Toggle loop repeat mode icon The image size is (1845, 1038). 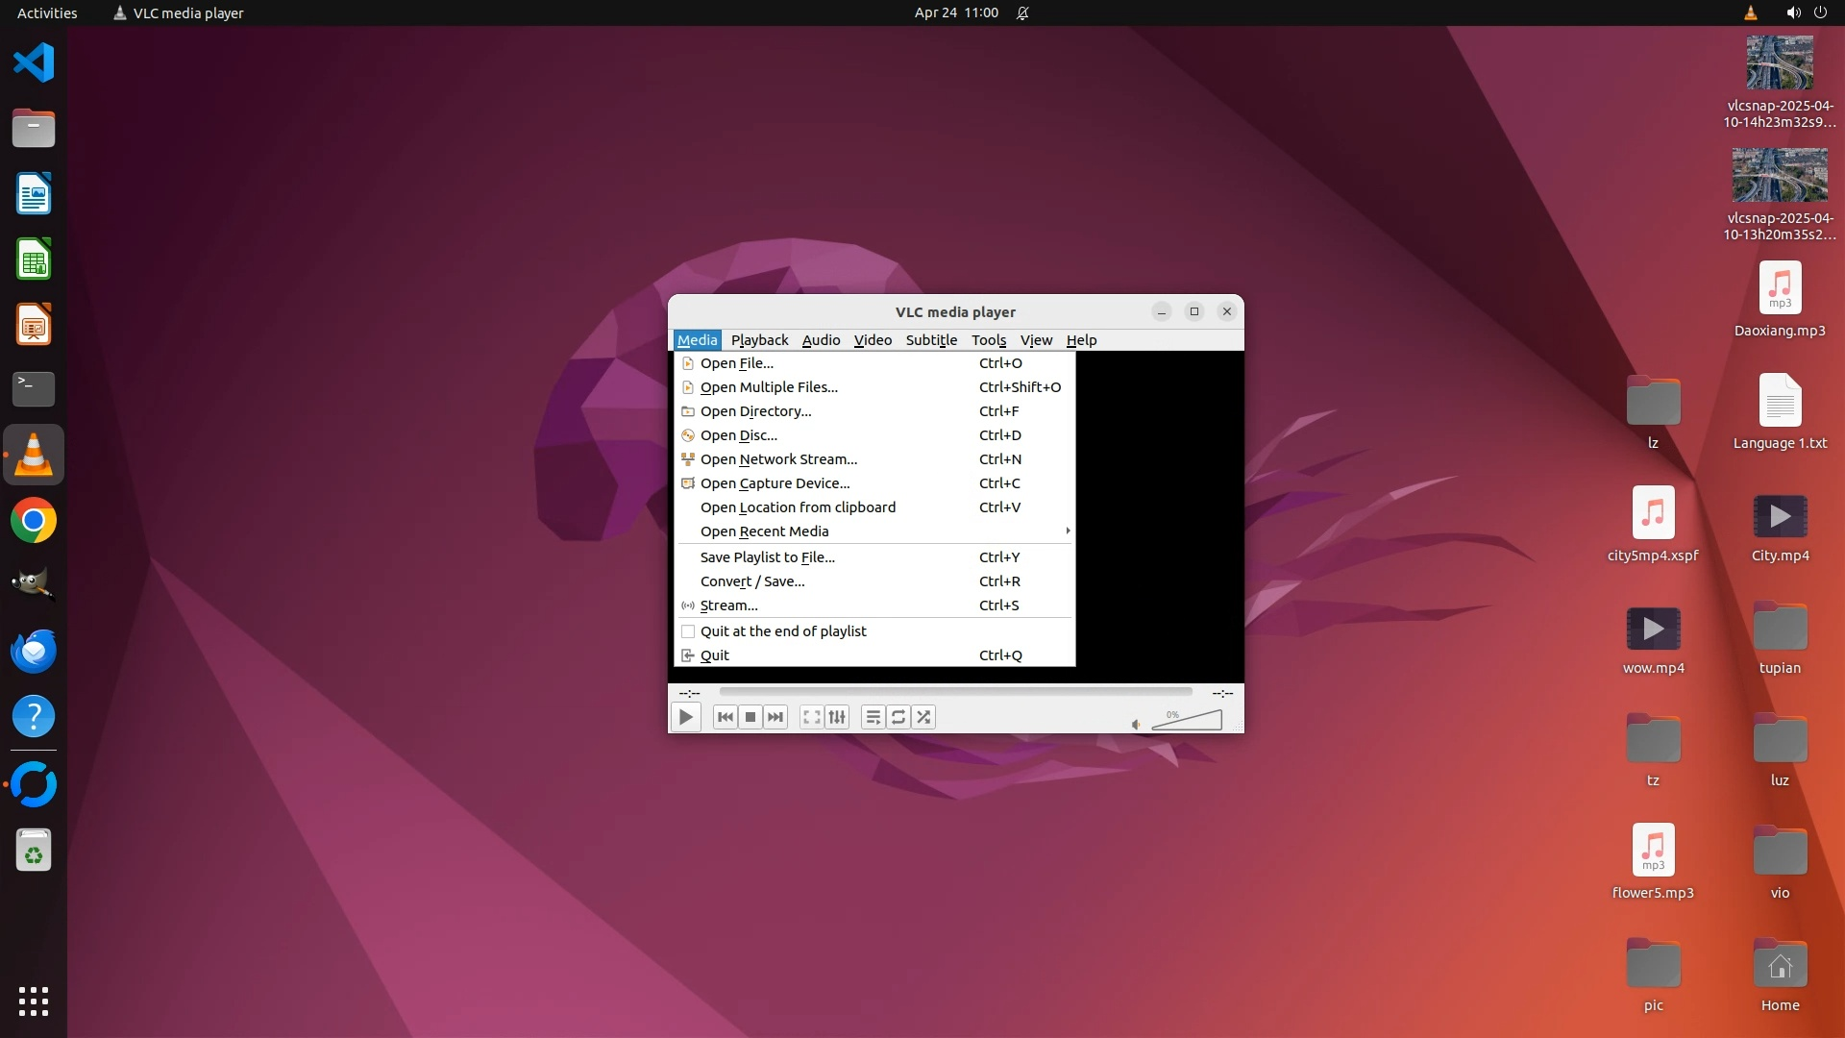(898, 717)
